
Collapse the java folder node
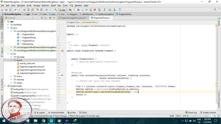click(8, 28)
